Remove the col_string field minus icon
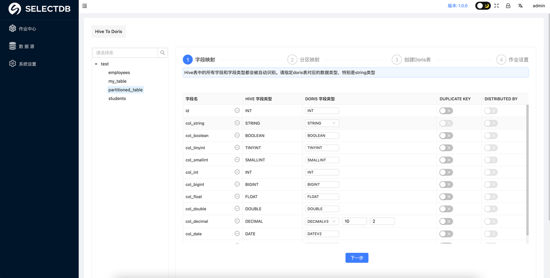 [x=237, y=123]
